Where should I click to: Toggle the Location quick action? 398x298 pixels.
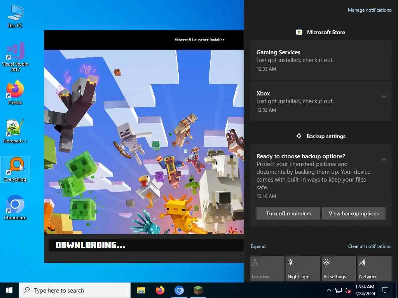pos(267,269)
